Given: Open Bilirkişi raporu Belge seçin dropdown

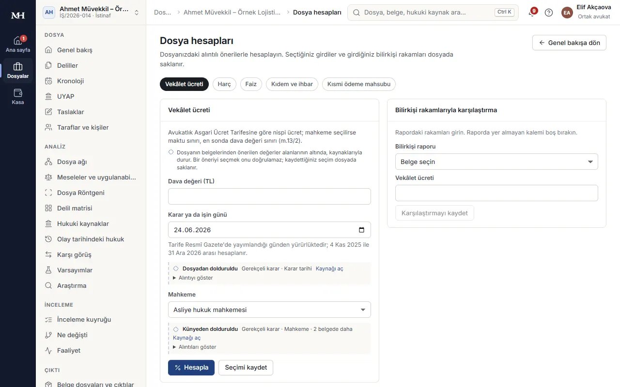Looking at the screenshot, I should click(496, 162).
